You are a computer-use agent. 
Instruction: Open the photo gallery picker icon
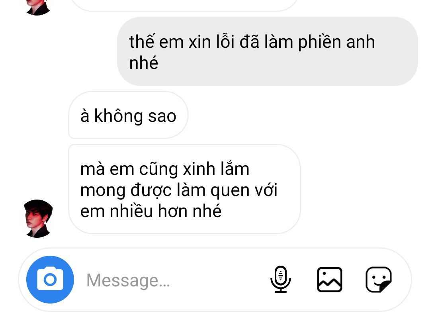tap(329, 279)
